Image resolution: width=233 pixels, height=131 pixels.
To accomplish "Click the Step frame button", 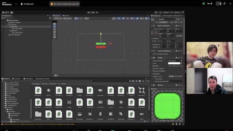I will pos(97,12).
